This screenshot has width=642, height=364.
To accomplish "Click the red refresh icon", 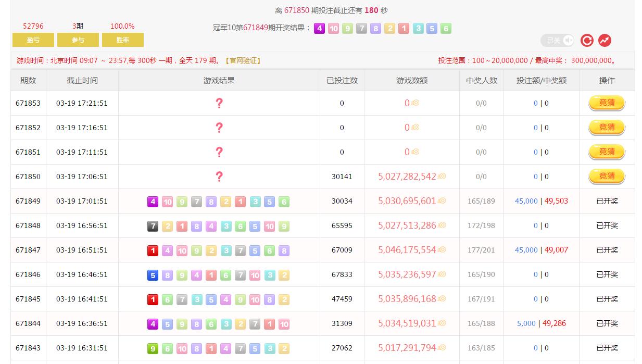I will (587, 41).
